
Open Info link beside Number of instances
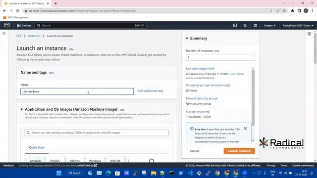pos(216,51)
